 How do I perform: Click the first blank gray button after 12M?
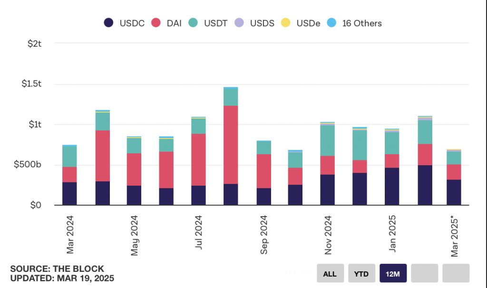tap(424, 273)
